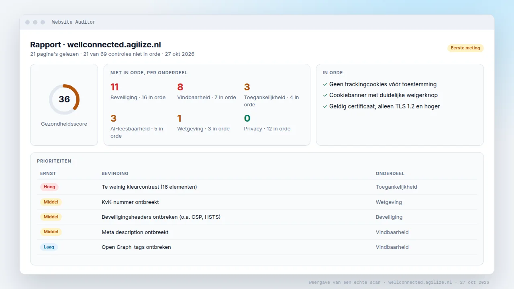Click the orange count 3 for Toegankelijkheid
The height and width of the screenshot is (289, 514).
coord(247,87)
